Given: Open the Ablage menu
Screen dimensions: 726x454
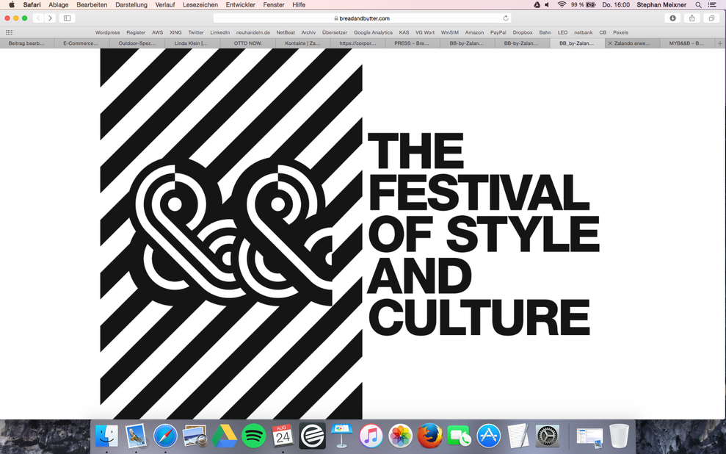Looking at the screenshot, I should click(58, 4).
